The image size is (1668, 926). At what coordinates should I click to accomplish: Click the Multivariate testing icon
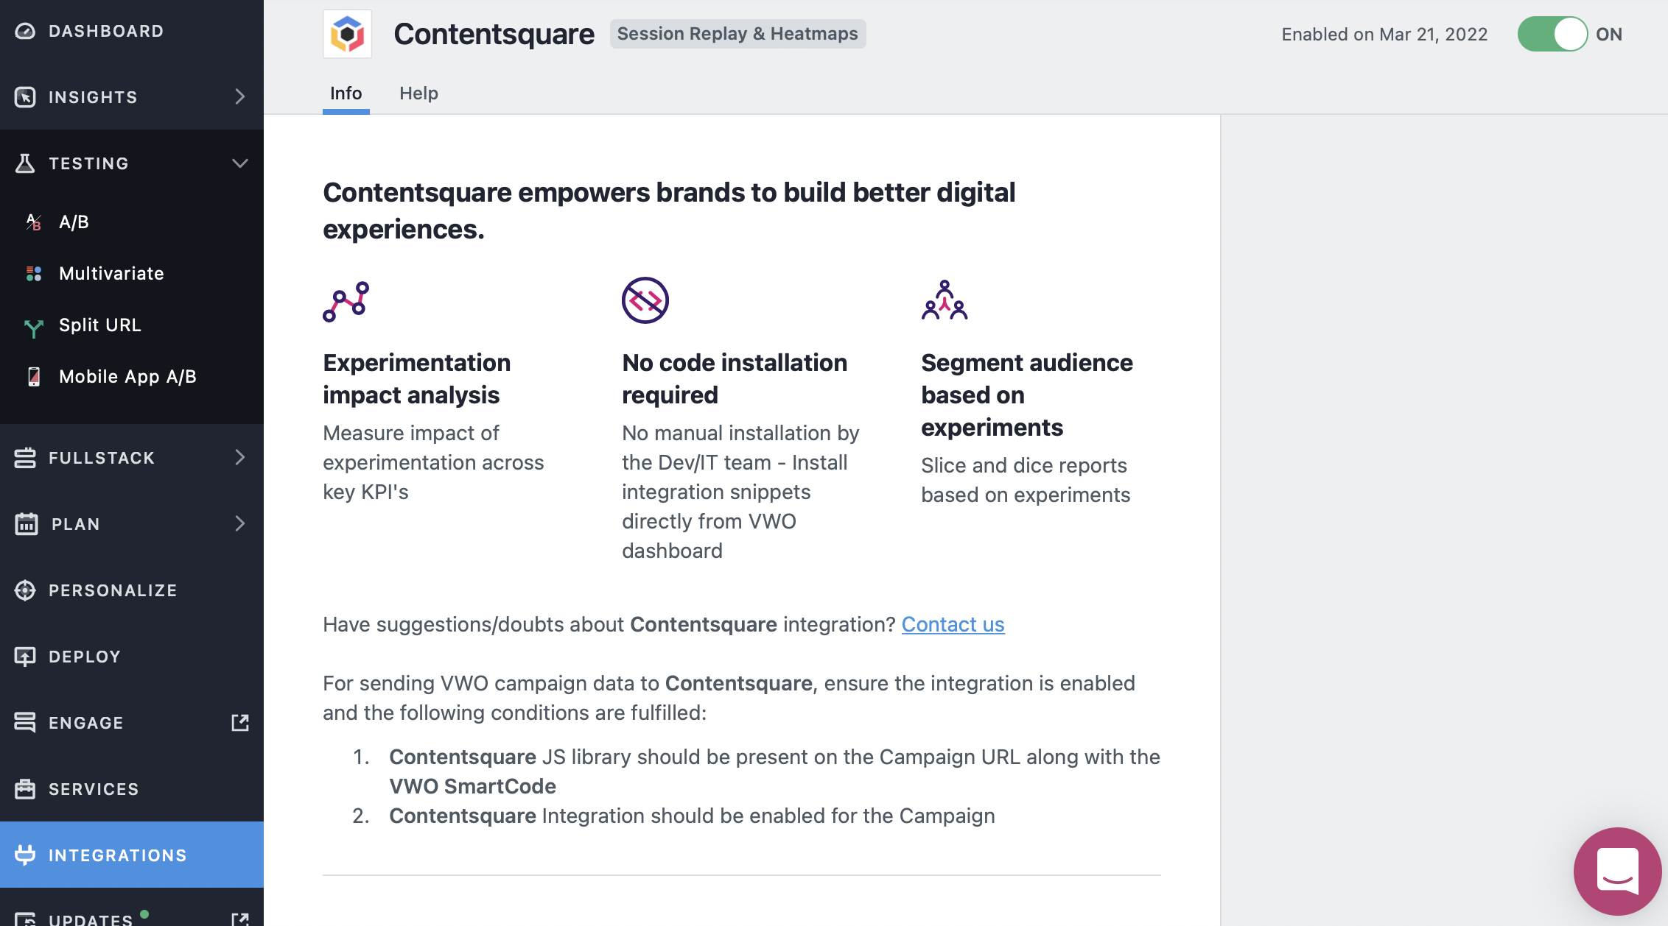point(34,272)
